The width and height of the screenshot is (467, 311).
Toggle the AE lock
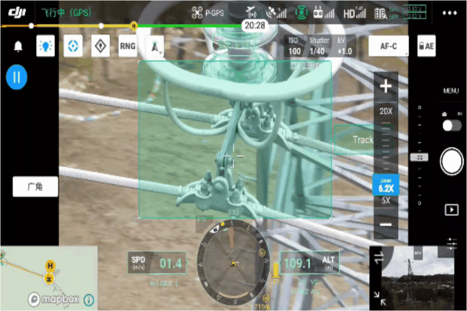pyautogui.click(x=426, y=46)
